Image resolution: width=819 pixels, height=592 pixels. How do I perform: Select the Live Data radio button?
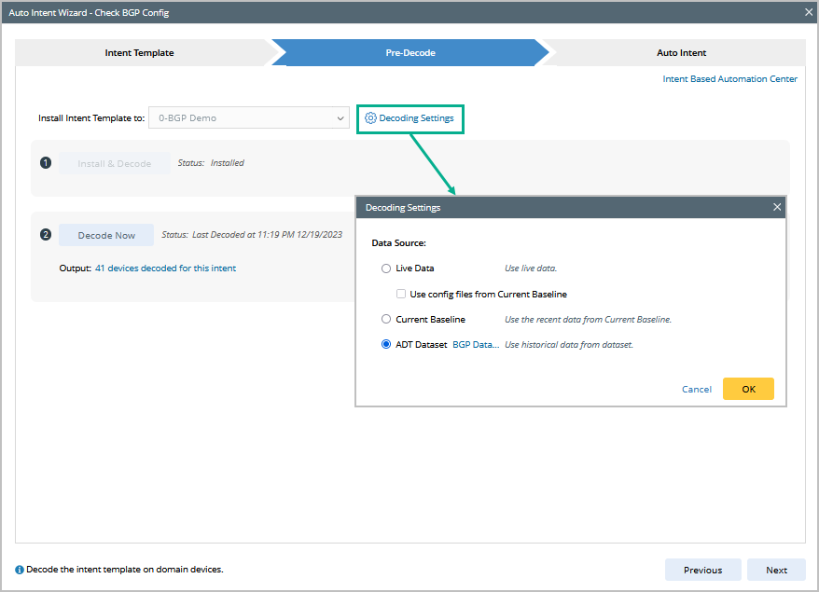click(386, 268)
